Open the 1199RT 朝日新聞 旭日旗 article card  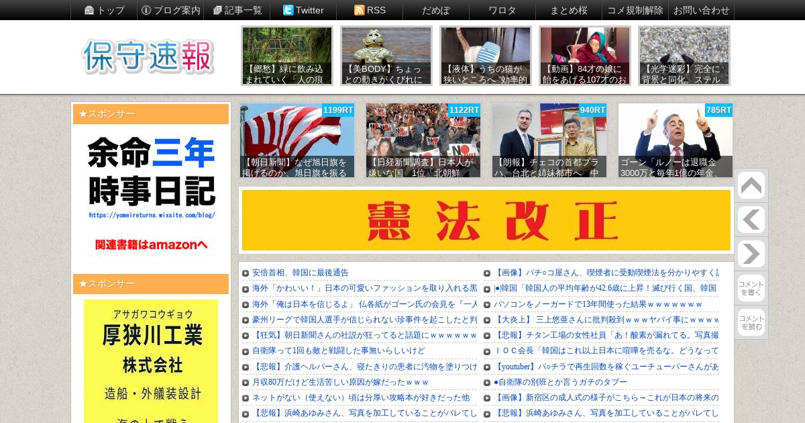[x=297, y=140]
